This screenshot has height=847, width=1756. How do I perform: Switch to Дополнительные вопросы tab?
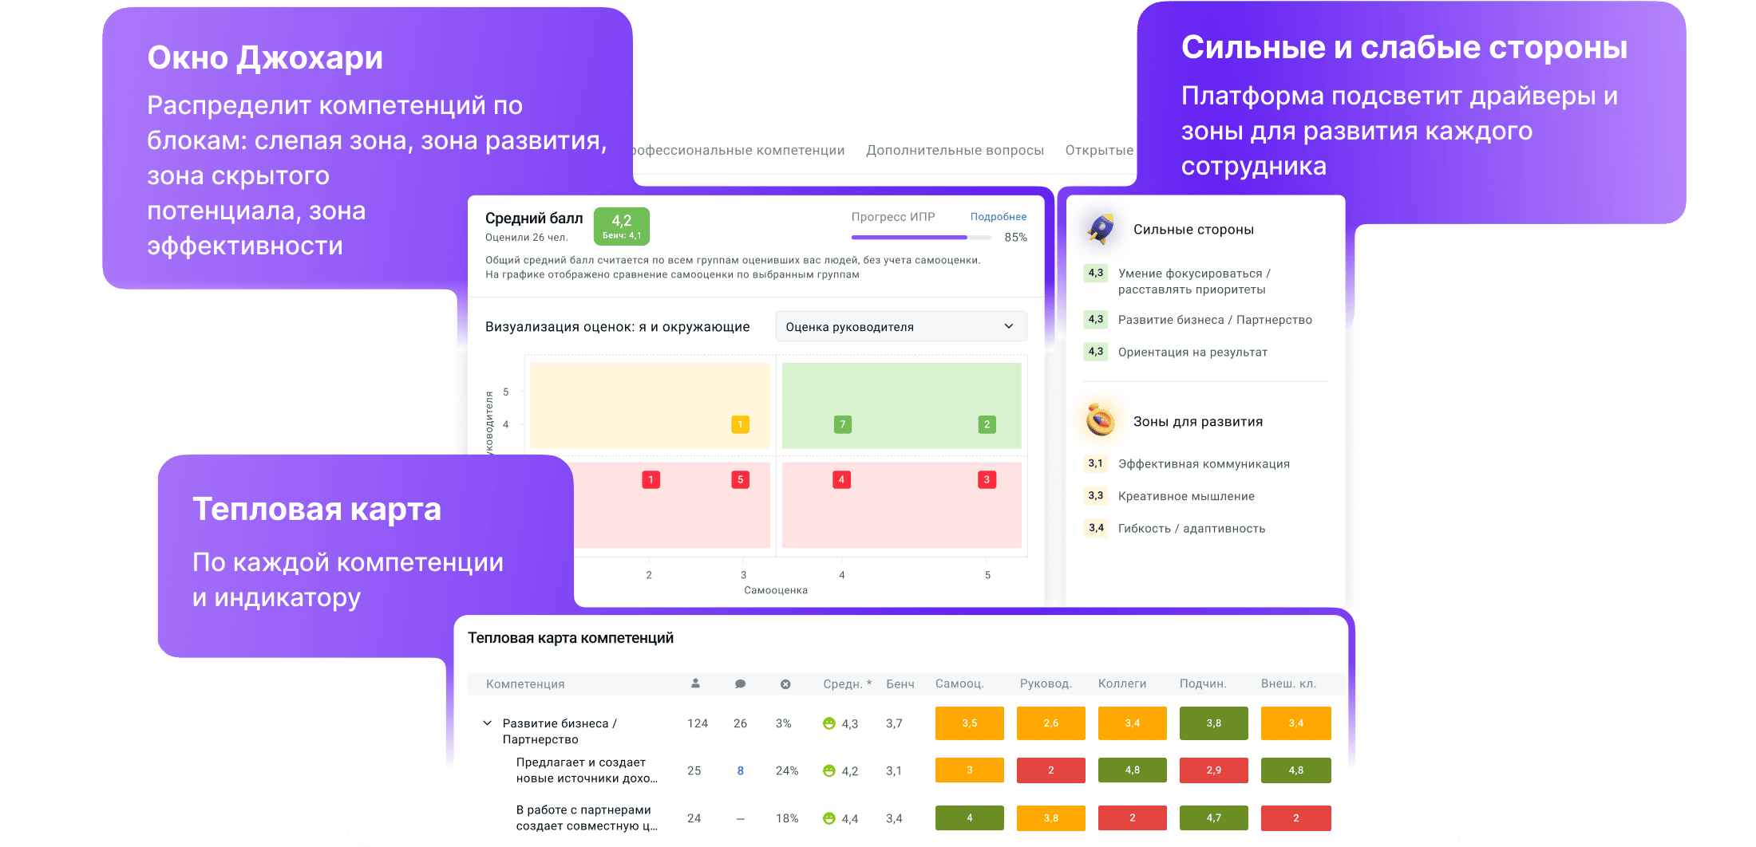pos(955,150)
